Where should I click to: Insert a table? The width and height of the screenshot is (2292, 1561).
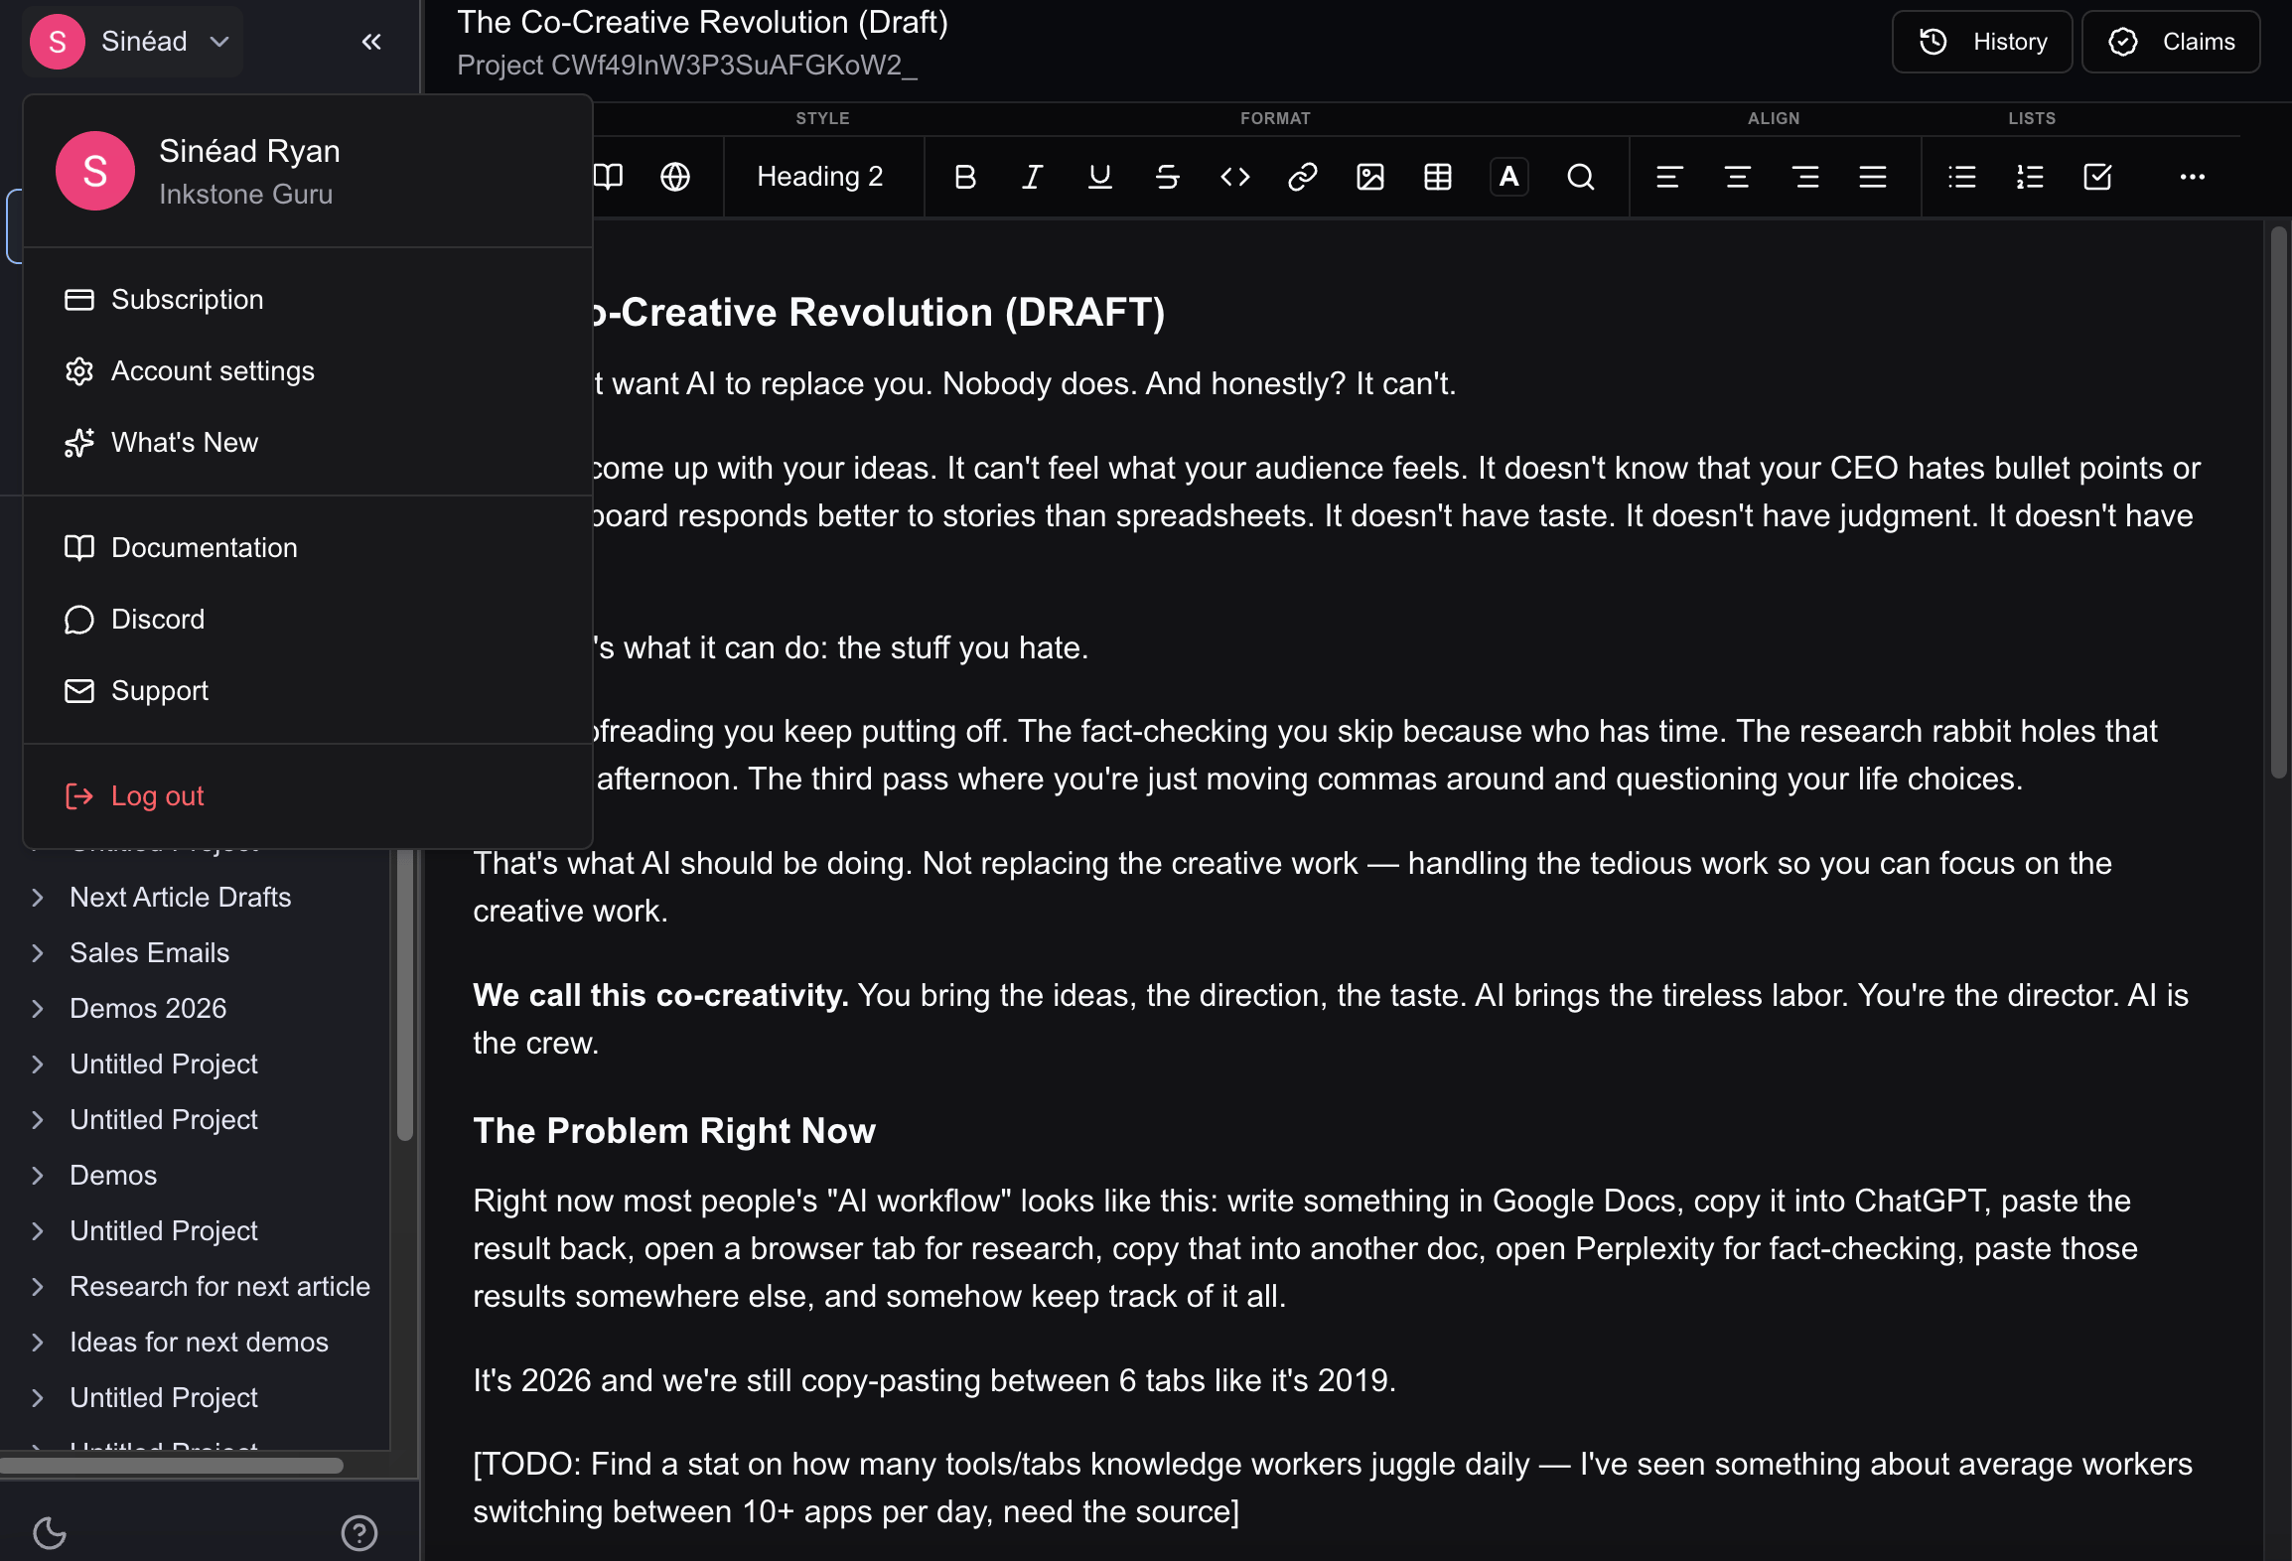pyautogui.click(x=1437, y=177)
